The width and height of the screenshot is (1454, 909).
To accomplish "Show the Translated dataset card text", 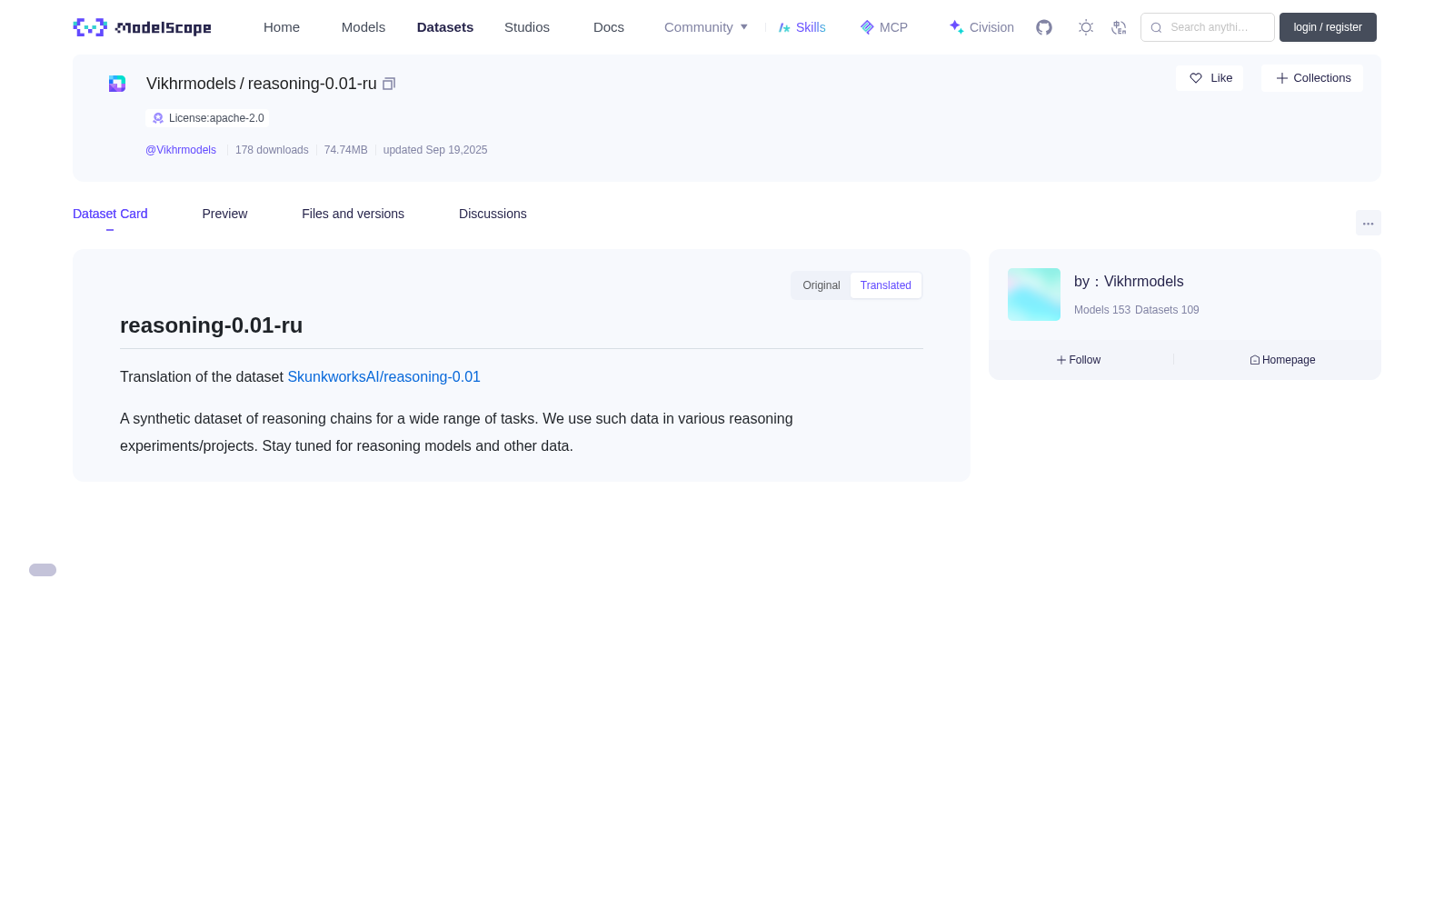I will pyautogui.click(x=886, y=285).
